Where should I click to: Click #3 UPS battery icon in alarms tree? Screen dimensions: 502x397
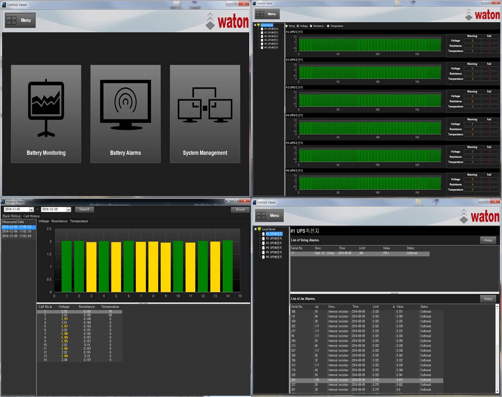[263, 243]
